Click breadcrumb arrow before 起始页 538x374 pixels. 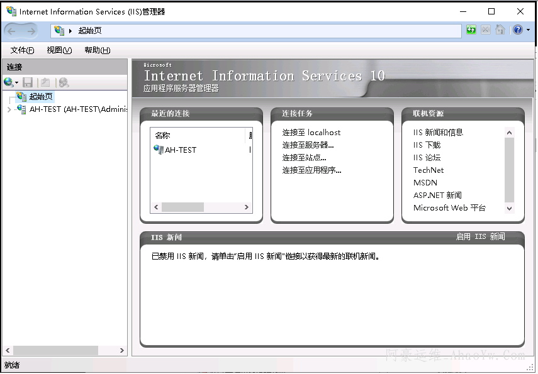(x=70, y=31)
